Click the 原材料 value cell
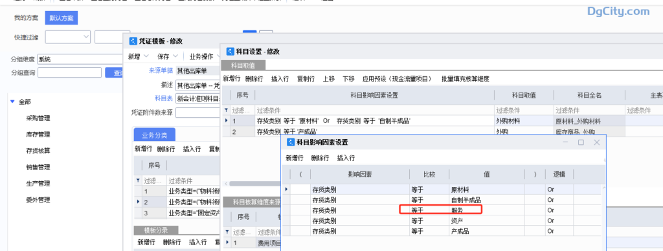This screenshot has width=663, height=251. [487, 190]
